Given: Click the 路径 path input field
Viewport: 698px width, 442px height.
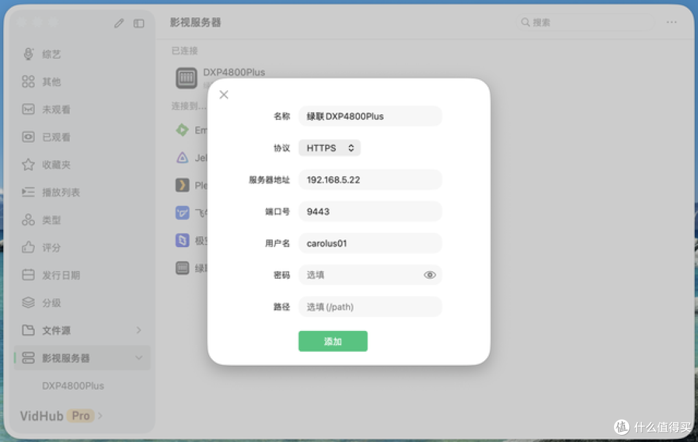Looking at the screenshot, I should point(370,306).
